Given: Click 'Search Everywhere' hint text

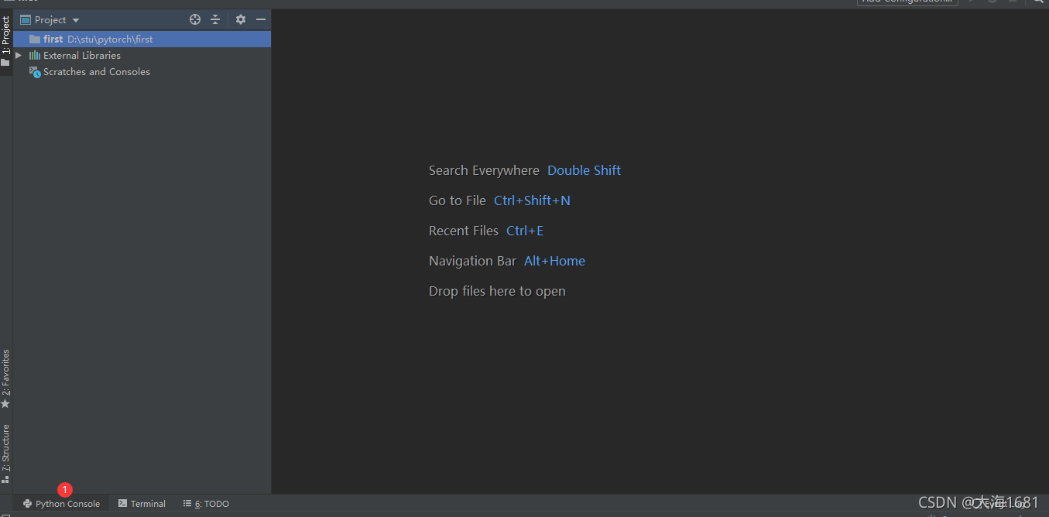Looking at the screenshot, I should tap(484, 170).
